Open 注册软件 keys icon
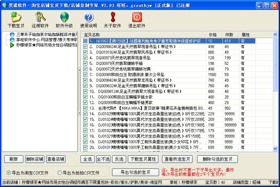 click(40, 17)
